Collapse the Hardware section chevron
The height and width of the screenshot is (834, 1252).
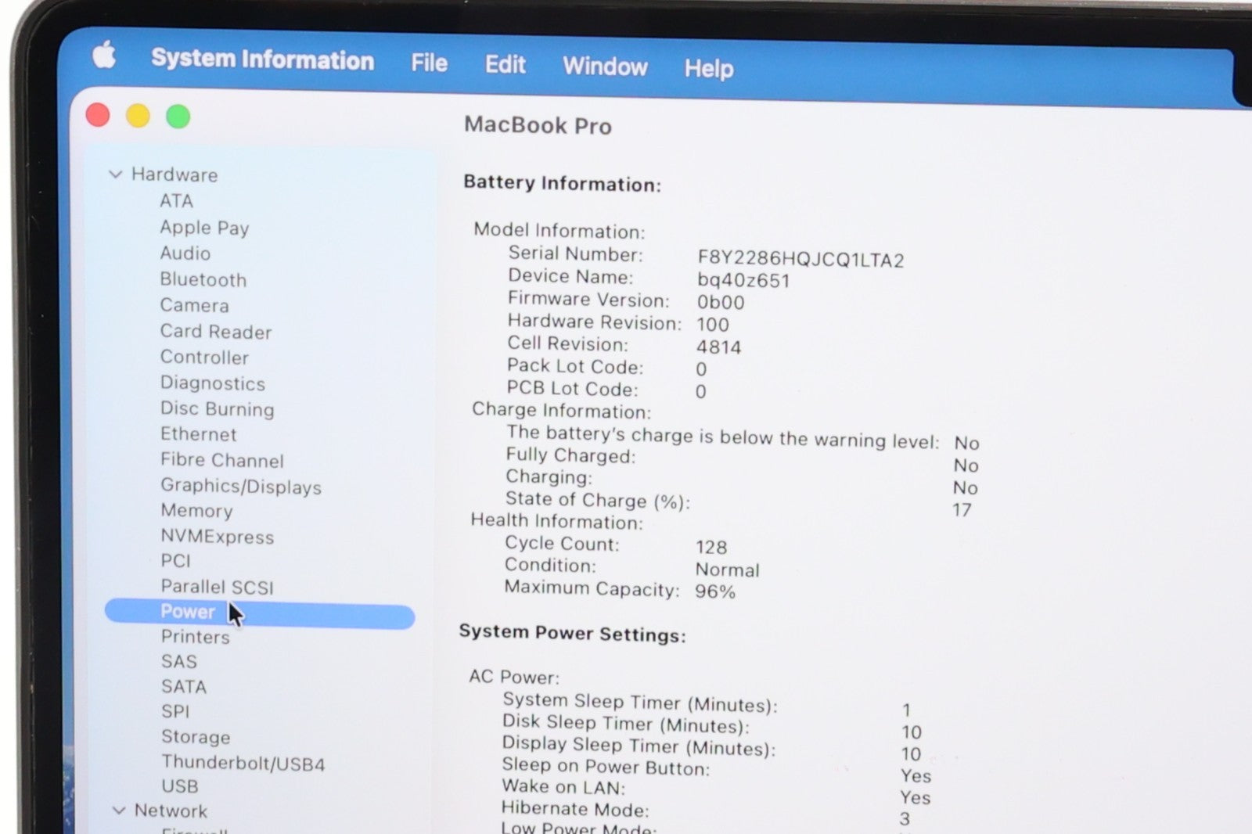click(116, 174)
